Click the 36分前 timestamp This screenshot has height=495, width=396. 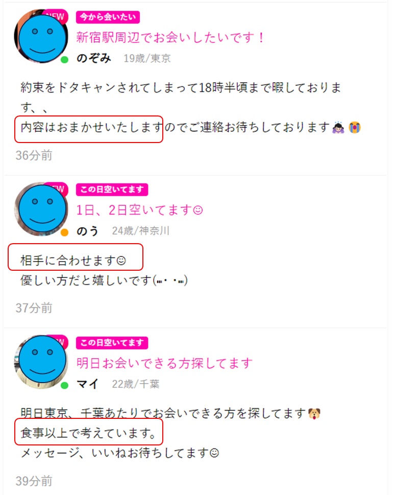pos(34,155)
